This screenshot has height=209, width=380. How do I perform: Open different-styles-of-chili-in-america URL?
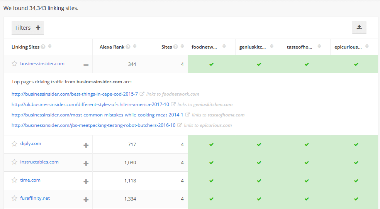[x=90, y=104]
